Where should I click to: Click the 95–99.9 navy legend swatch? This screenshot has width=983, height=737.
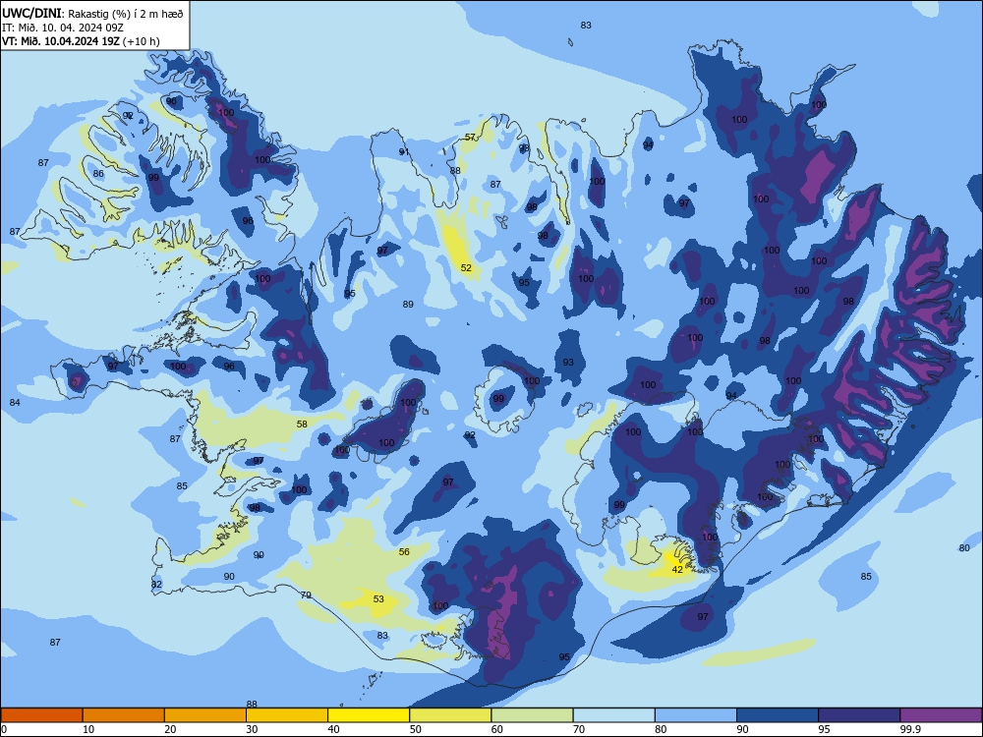(x=859, y=715)
